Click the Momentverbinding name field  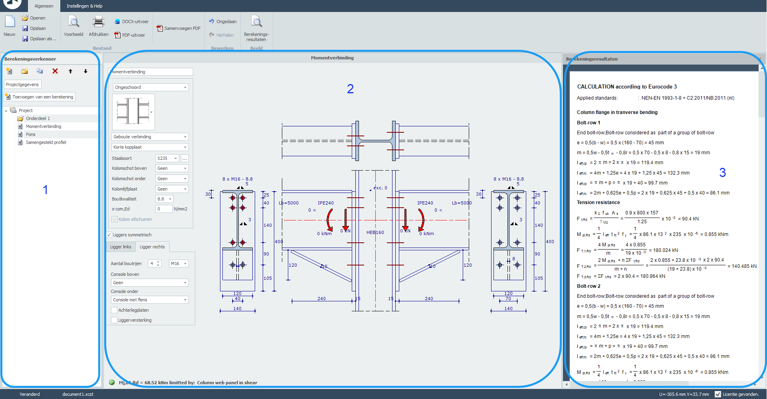point(151,72)
